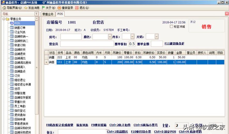
Task: Open POS item in navigation tree
Action: click(17, 23)
